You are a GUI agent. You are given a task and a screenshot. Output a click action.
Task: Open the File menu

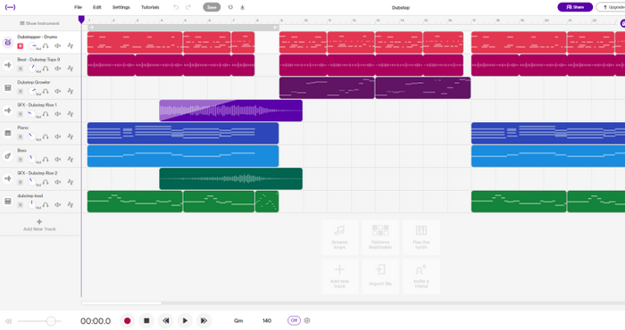(79, 7)
